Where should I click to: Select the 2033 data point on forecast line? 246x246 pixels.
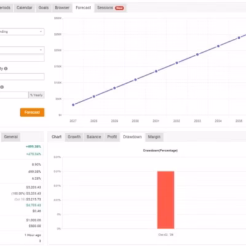click(x=197, y=55)
